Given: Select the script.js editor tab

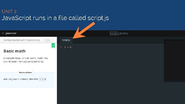Looking at the screenshot, I should coord(66,40).
